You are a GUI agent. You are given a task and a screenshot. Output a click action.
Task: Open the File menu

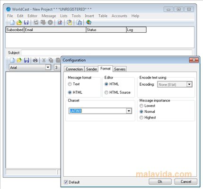coord(10,16)
